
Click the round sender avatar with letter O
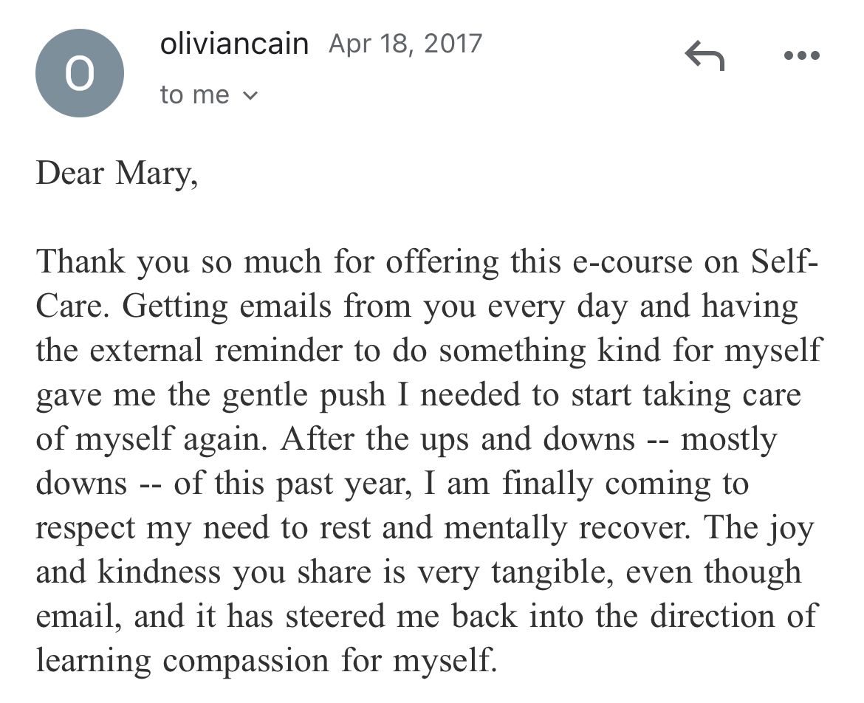(x=80, y=73)
